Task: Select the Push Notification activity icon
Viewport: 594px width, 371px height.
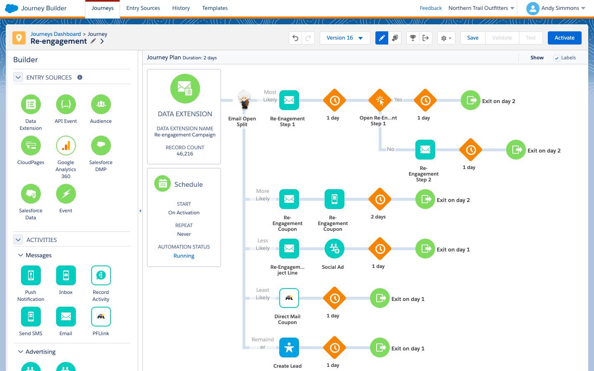Action: [31, 275]
